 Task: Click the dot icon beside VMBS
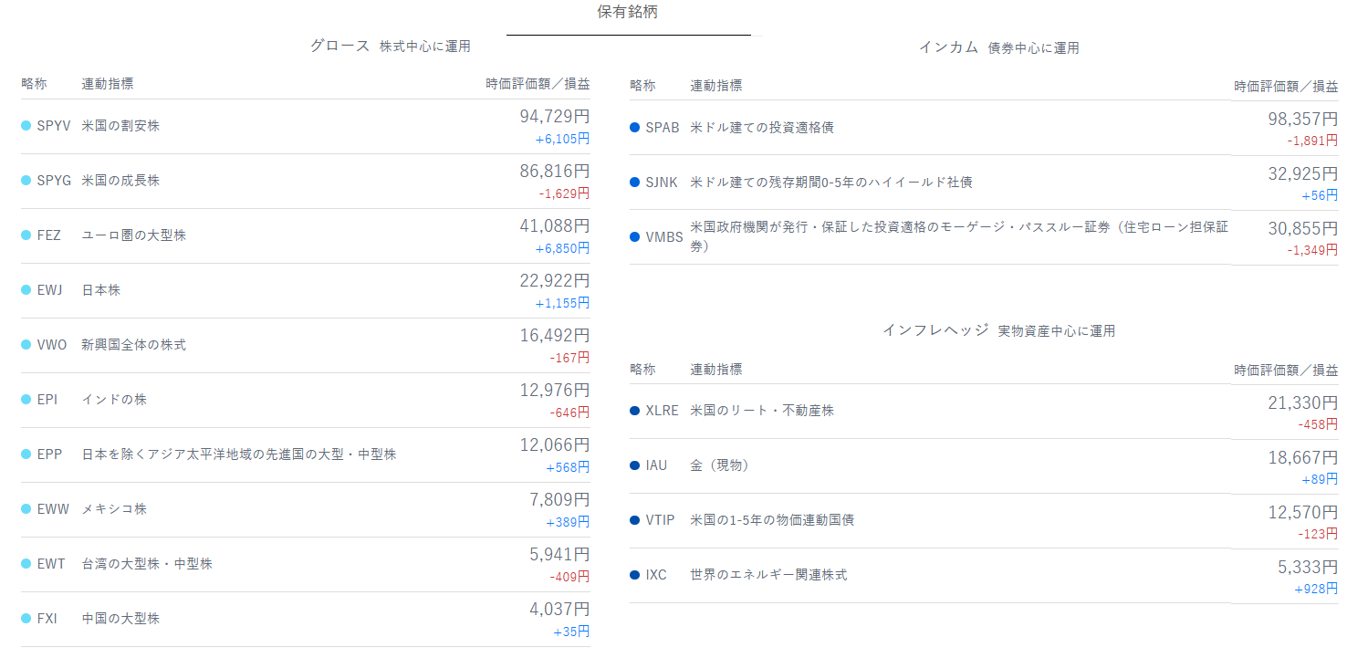634,237
